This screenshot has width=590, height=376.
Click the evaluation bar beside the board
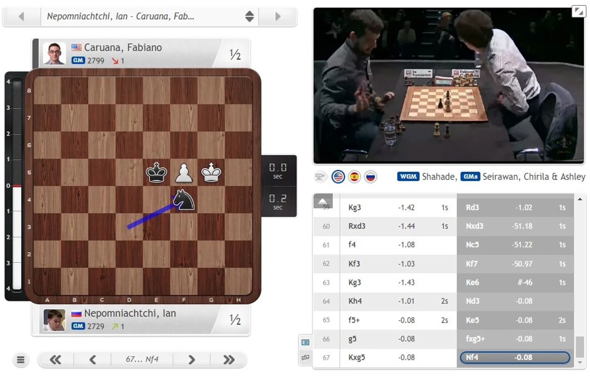click(x=17, y=186)
